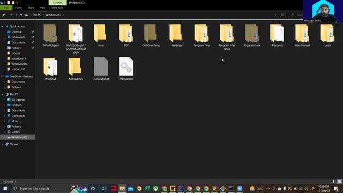Image resolution: width=343 pixels, height=193 pixels.
Task: Select the Program Files folder
Action: (202, 36)
